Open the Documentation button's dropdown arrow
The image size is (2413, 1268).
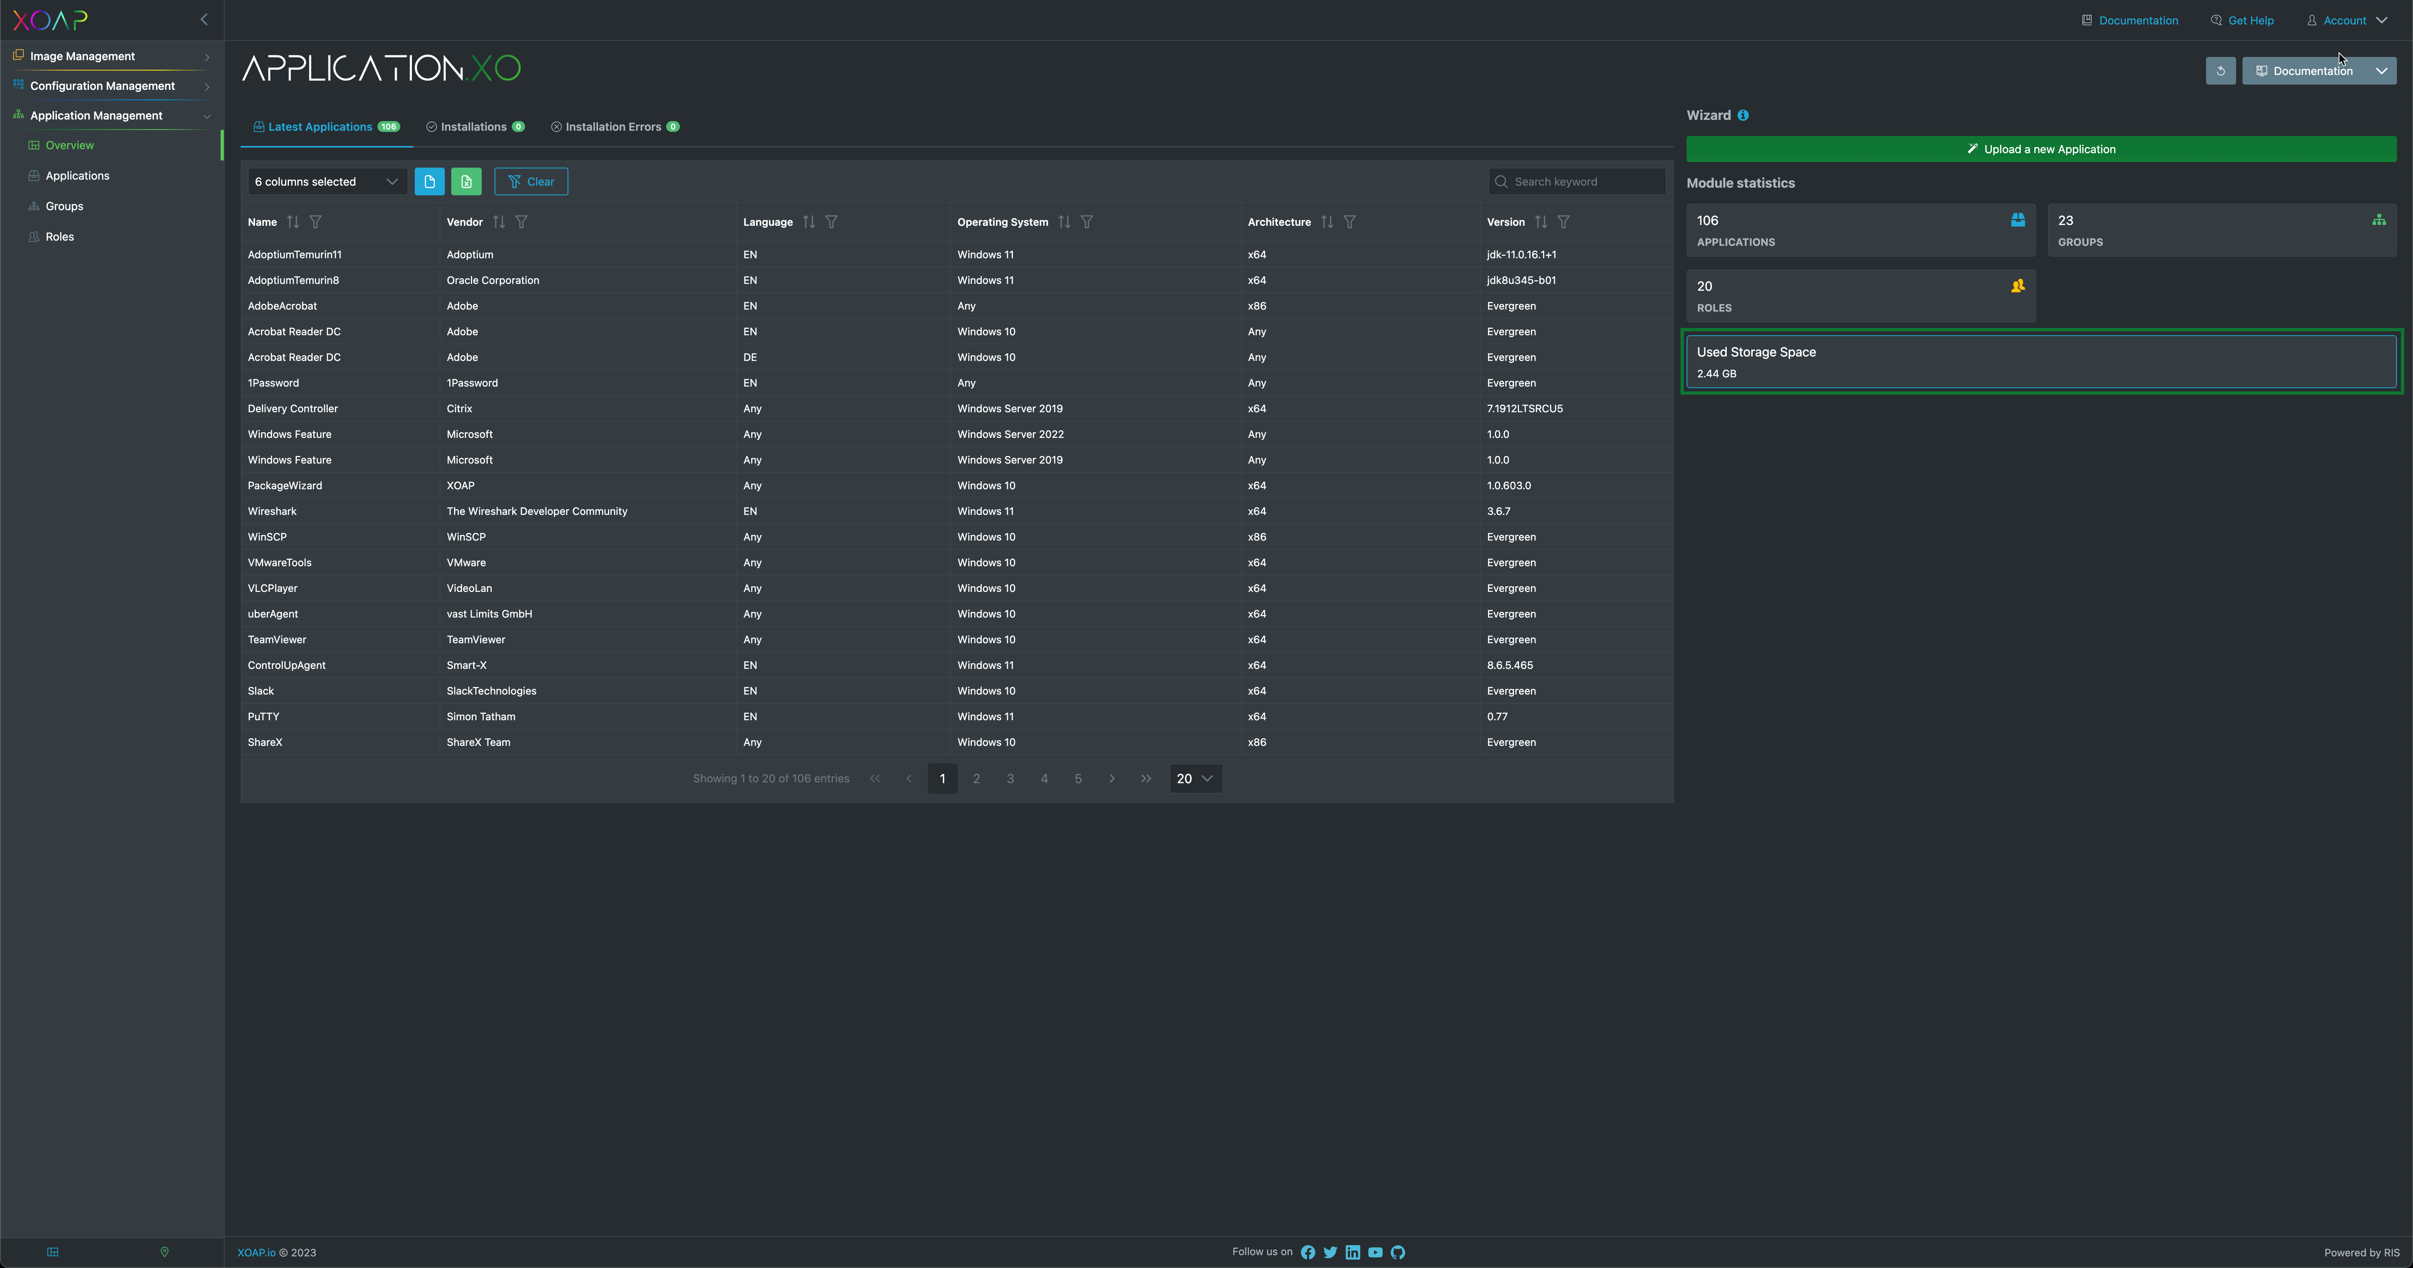(x=2381, y=71)
